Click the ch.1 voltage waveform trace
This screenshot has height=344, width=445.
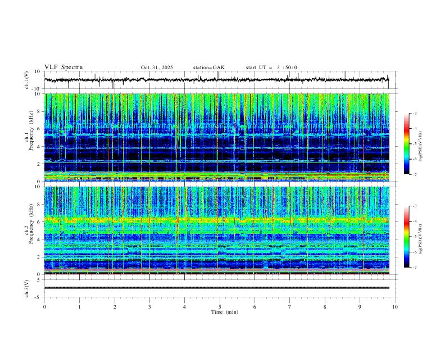(x=216, y=80)
